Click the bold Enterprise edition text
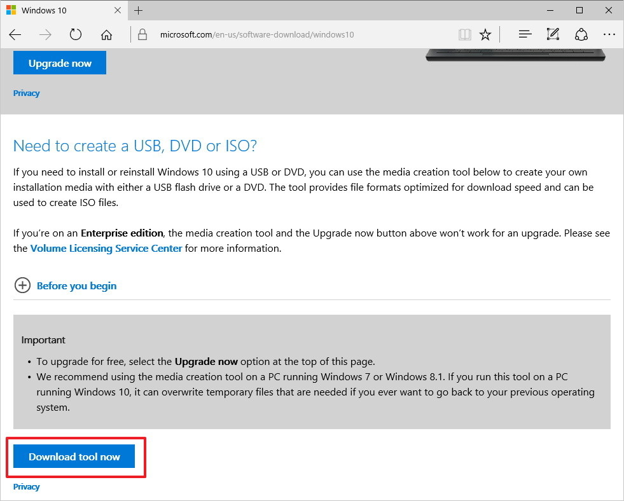This screenshot has width=624, height=501. [x=121, y=233]
